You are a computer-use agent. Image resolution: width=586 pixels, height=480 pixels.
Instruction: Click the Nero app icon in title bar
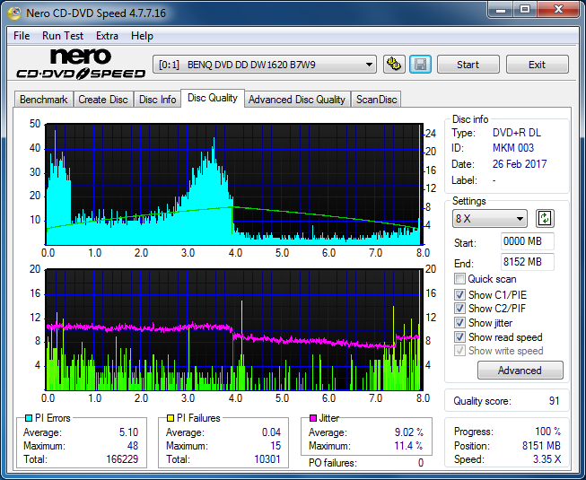(14, 13)
